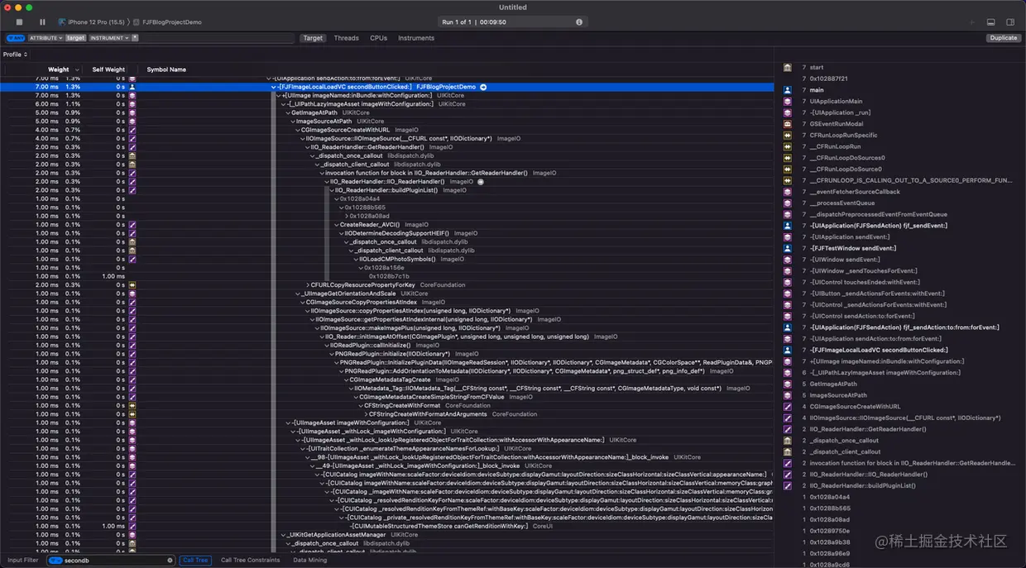The width and height of the screenshot is (1026, 568).
Task: Open Call Tree options
Action: (195, 560)
